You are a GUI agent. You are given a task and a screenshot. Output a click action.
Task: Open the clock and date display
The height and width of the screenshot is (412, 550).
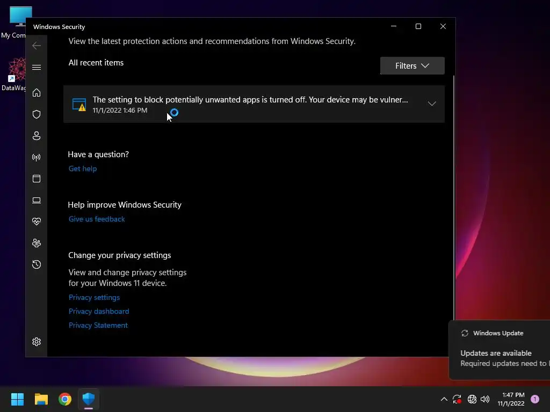click(511, 399)
